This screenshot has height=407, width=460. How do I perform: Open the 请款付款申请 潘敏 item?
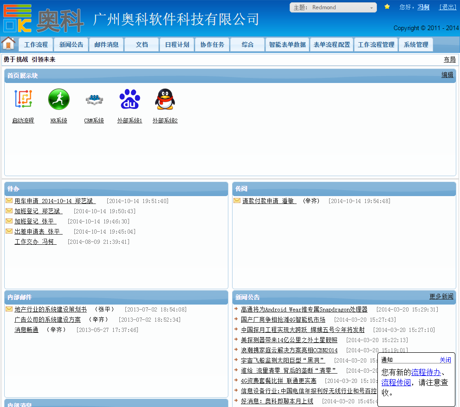[x=269, y=201]
